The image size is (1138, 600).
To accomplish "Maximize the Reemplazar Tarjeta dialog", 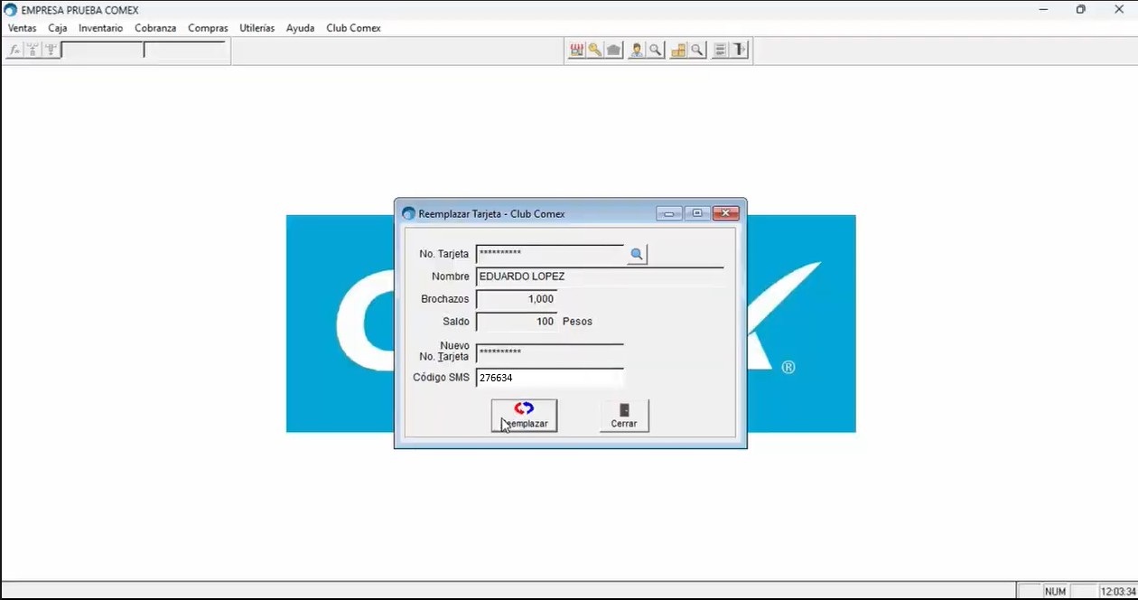I will (697, 214).
